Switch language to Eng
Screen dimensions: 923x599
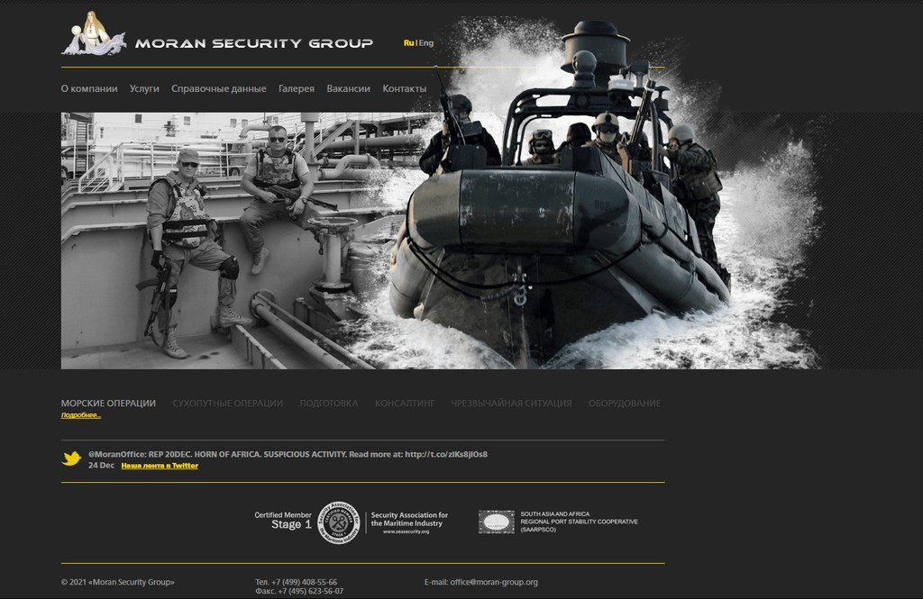coord(426,43)
